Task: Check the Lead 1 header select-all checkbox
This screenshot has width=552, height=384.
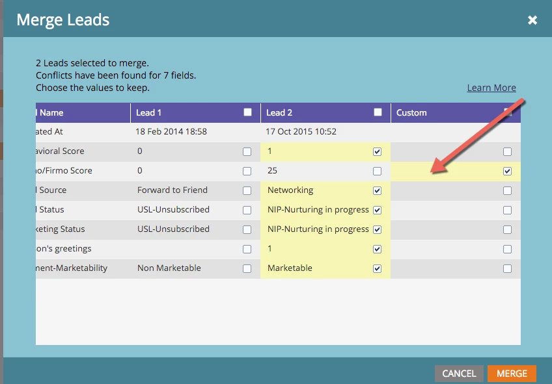Action: (x=247, y=112)
